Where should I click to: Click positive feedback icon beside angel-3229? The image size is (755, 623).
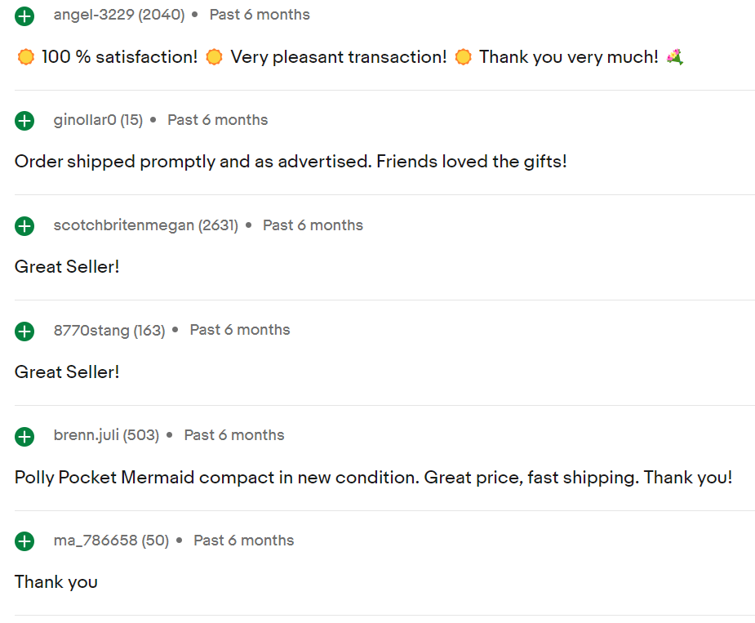click(24, 16)
